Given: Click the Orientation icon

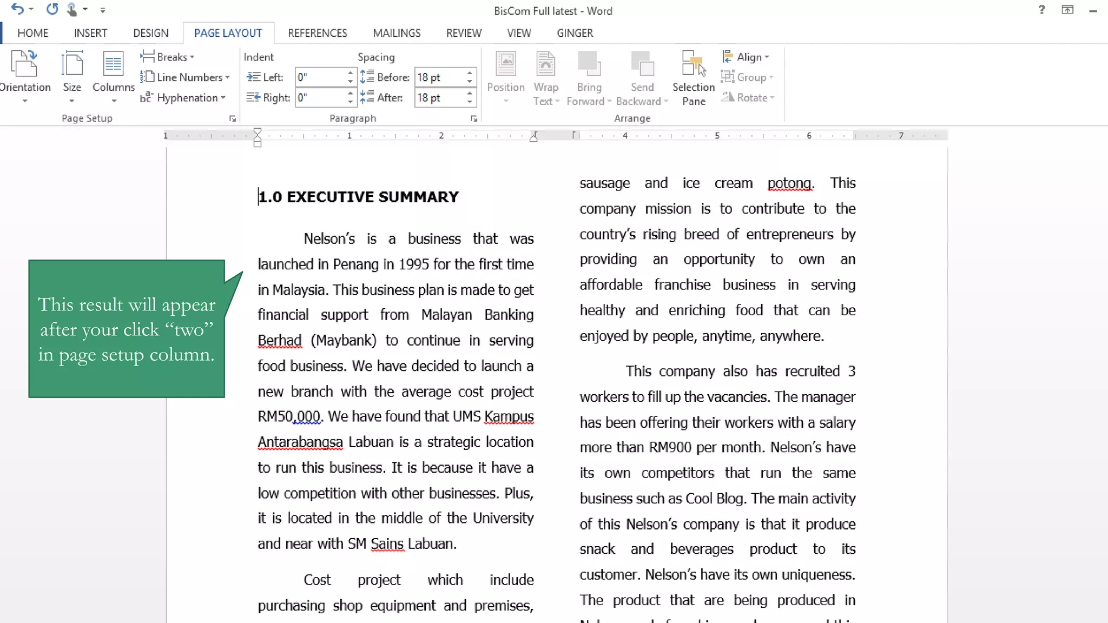Looking at the screenshot, I should (24, 64).
